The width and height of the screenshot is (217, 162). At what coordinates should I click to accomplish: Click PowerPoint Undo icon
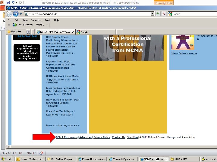(x=13, y=2)
